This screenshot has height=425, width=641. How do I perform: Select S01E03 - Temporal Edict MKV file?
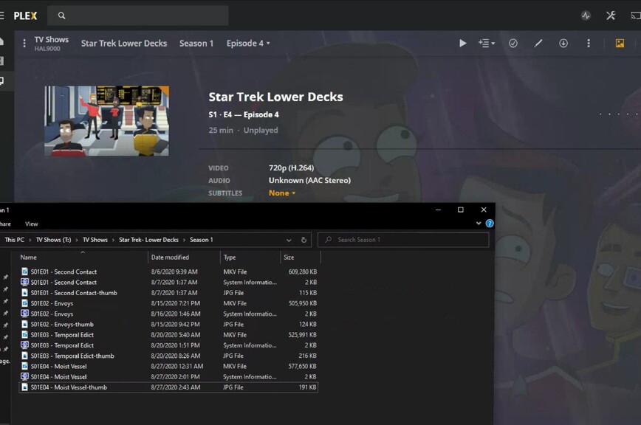click(168, 335)
